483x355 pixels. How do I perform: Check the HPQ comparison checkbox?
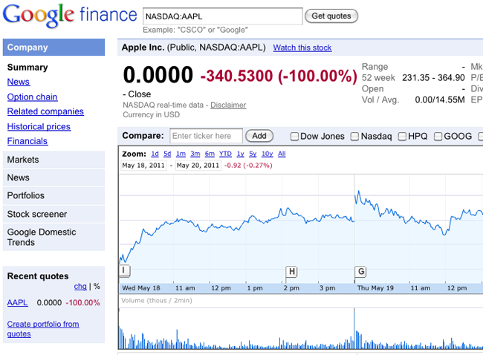click(x=402, y=137)
